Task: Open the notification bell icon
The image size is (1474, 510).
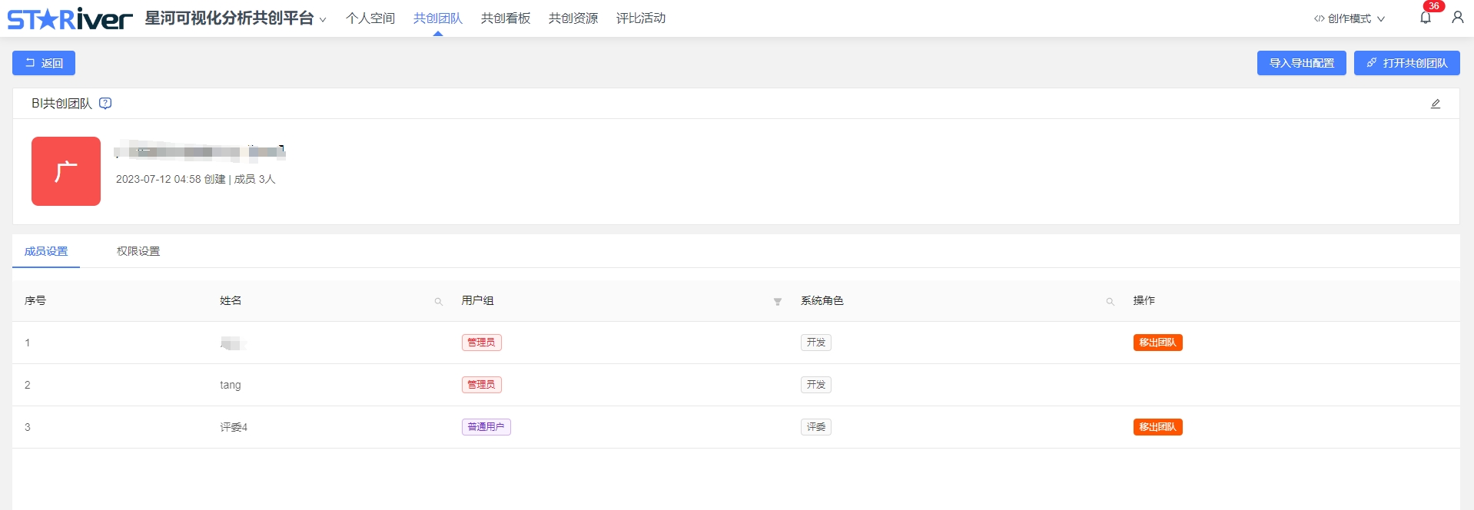Action: [x=1425, y=18]
